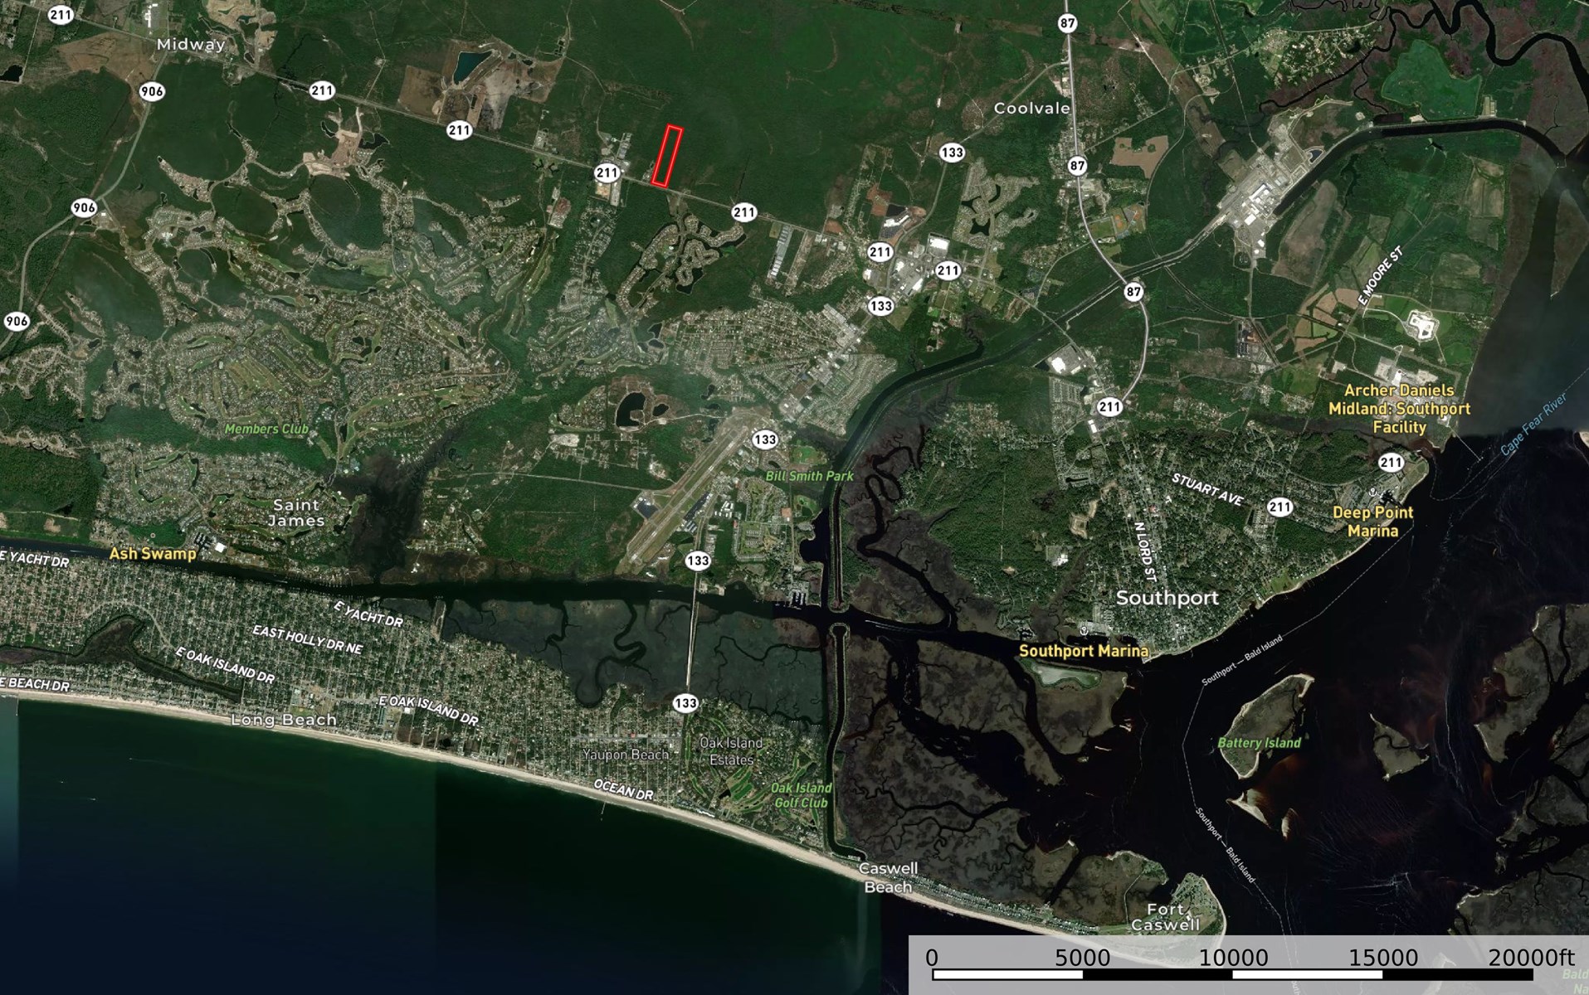This screenshot has width=1589, height=995.
Task: Click the Stuart Ave street label
Action: pyautogui.click(x=1207, y=489)
